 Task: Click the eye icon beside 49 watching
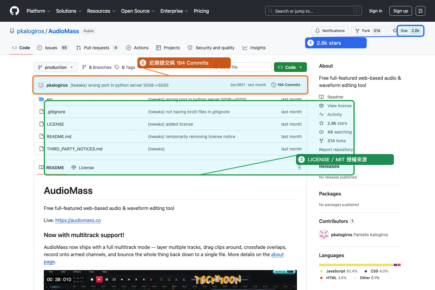321,132
